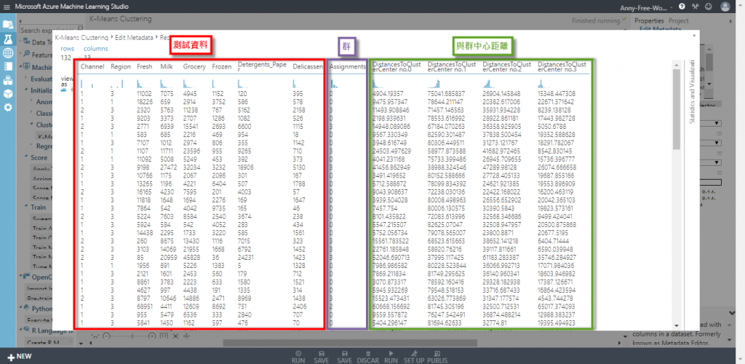Open Trained Models cube icon
Image resolution: width=745 pixels, height=364 pixels.
(7, 94)
